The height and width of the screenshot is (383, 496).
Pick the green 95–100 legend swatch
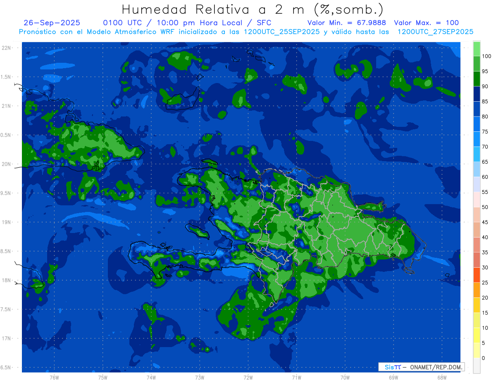point(477,64)
